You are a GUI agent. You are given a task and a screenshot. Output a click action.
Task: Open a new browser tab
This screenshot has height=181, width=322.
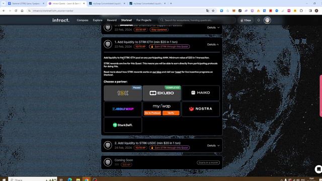171,4
